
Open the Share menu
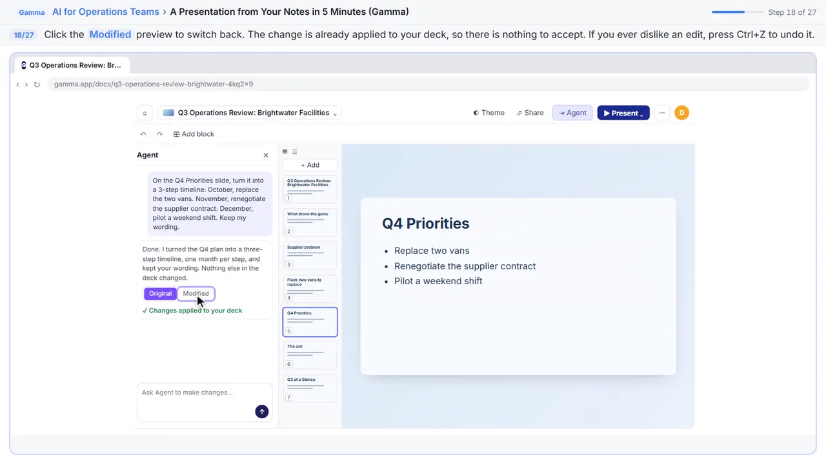click(x=530, y=113)
